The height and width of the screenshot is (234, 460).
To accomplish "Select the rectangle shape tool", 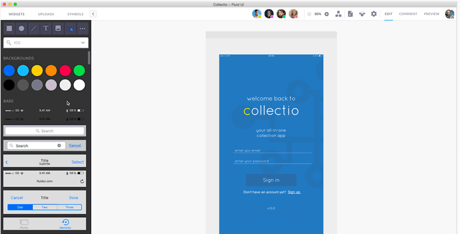I will (x=10, y=28).
